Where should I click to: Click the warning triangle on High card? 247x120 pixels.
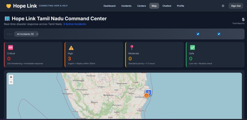[71, 48]
